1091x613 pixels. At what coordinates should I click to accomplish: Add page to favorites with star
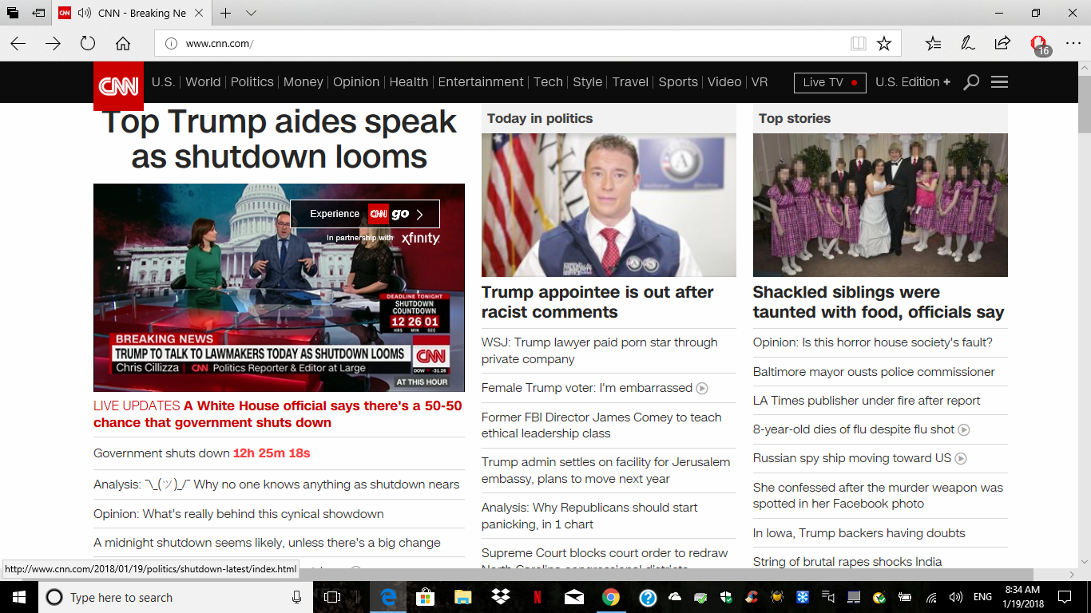[x=884, y=44]
